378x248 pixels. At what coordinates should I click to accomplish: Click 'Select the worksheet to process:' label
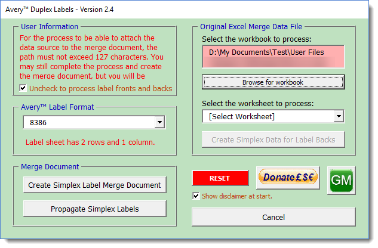(x=258, y=104)
